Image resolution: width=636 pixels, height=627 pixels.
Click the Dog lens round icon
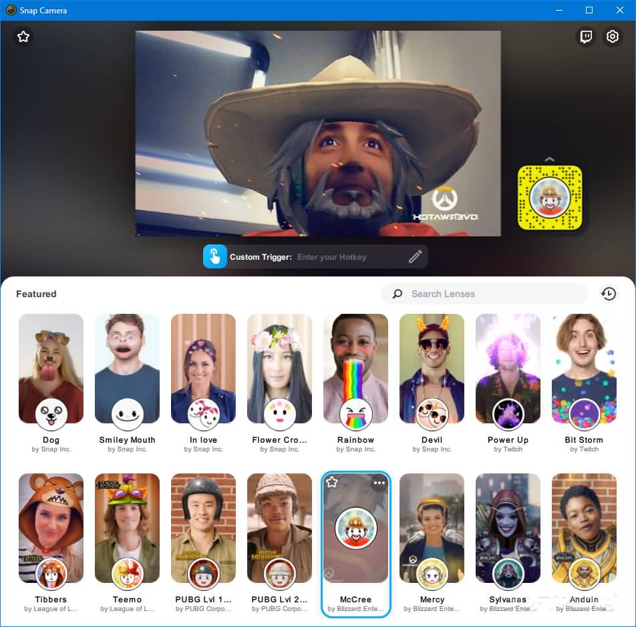(x=51, y=414)
